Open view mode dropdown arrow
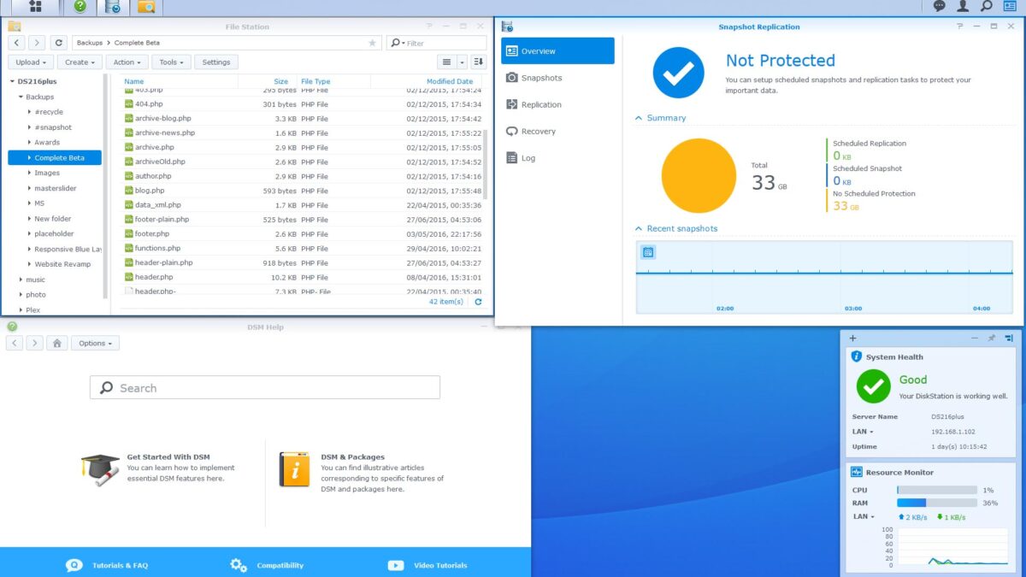The width and height of the screenshot is (1026, 577). (x=462, y=62)
